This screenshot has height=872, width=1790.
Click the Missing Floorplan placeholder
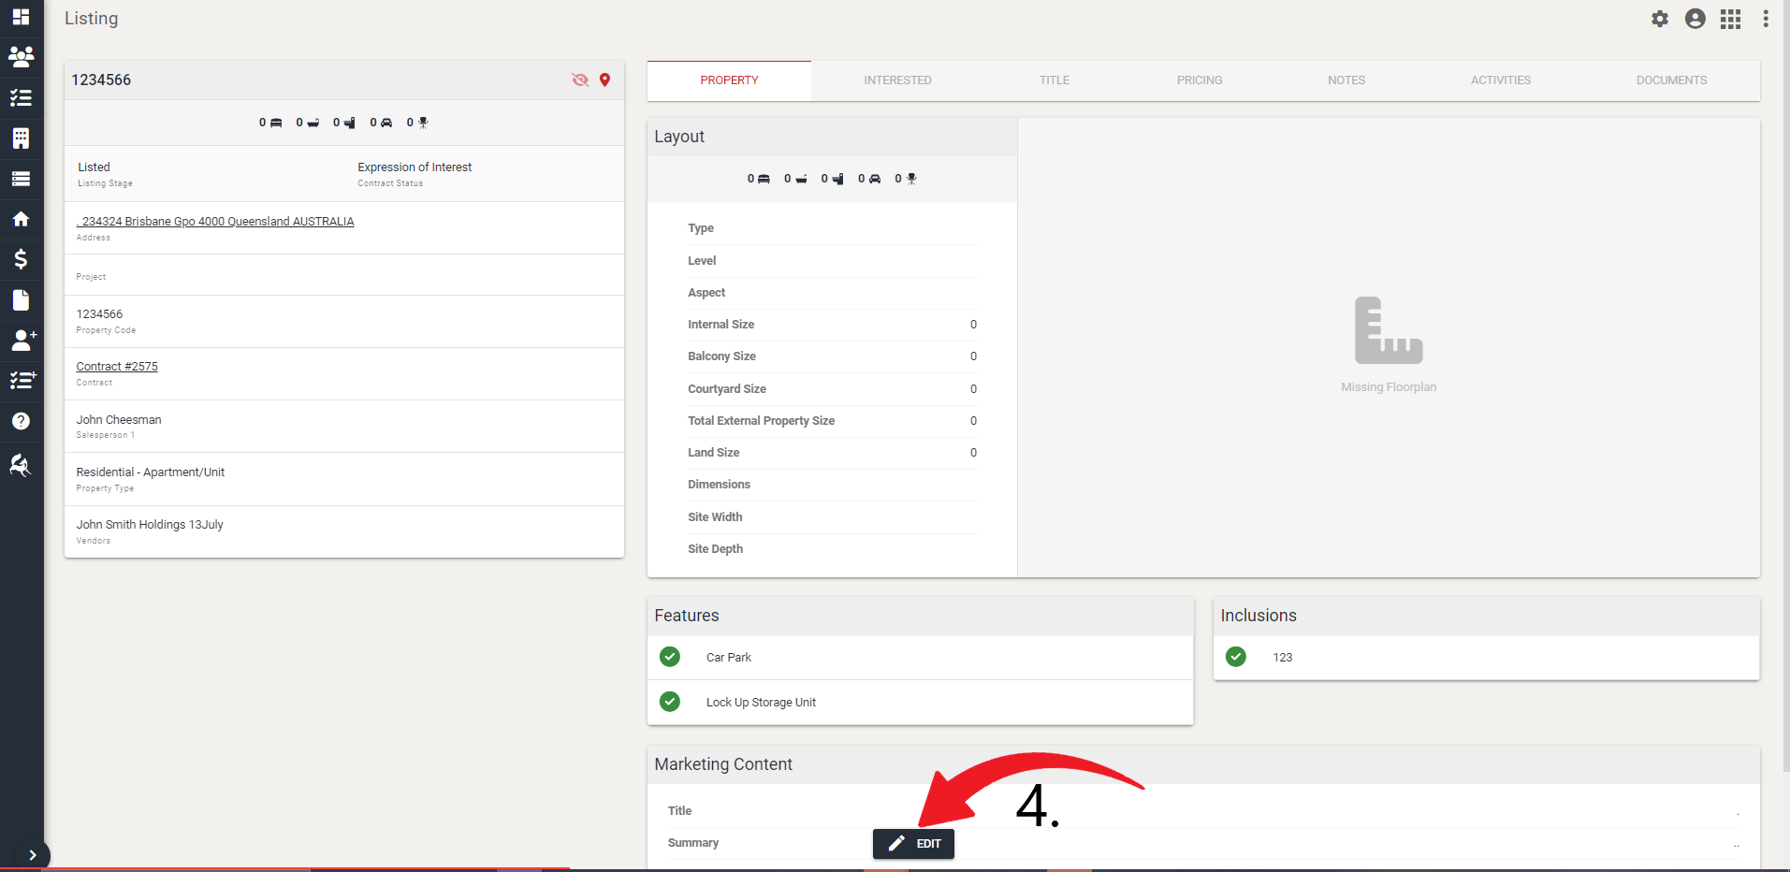point(1389,346)
